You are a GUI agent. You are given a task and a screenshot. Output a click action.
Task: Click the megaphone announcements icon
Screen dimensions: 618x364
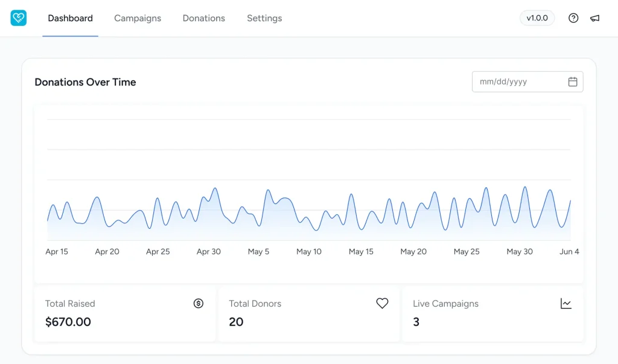point(595,18)
